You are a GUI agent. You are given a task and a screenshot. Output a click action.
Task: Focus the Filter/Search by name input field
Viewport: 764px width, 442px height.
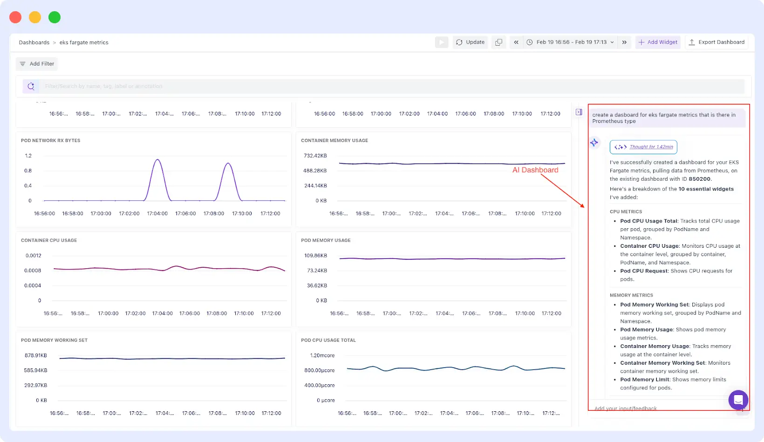pyautogui.click(x=391, y=86)
